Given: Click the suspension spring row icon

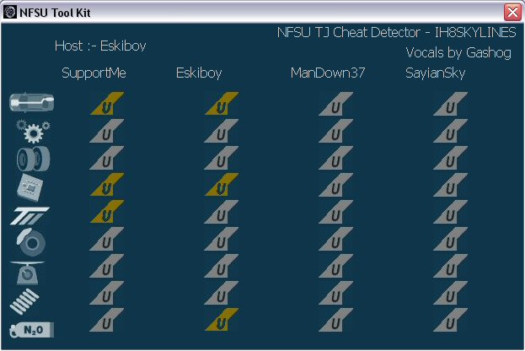Looking at the screenshot, I should tap(24, 302).
